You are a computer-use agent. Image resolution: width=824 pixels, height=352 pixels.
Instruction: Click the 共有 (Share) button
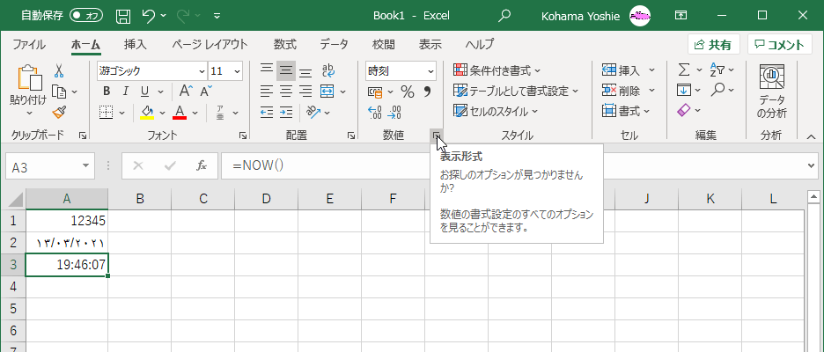[x=713, y=45]
